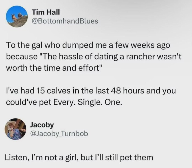Open Tim Hall's profile picture
192x168 pixels.
tap(16, 16)
